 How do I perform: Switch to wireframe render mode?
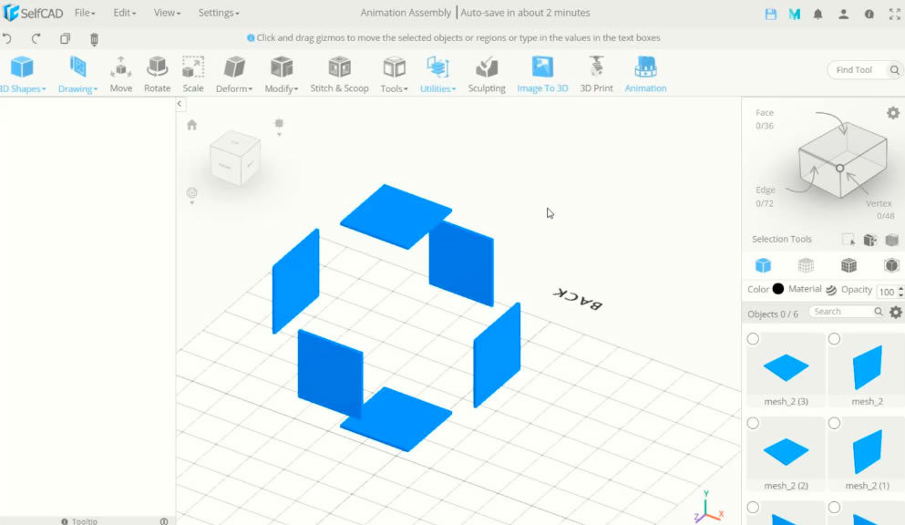click(x=806, y=265)
